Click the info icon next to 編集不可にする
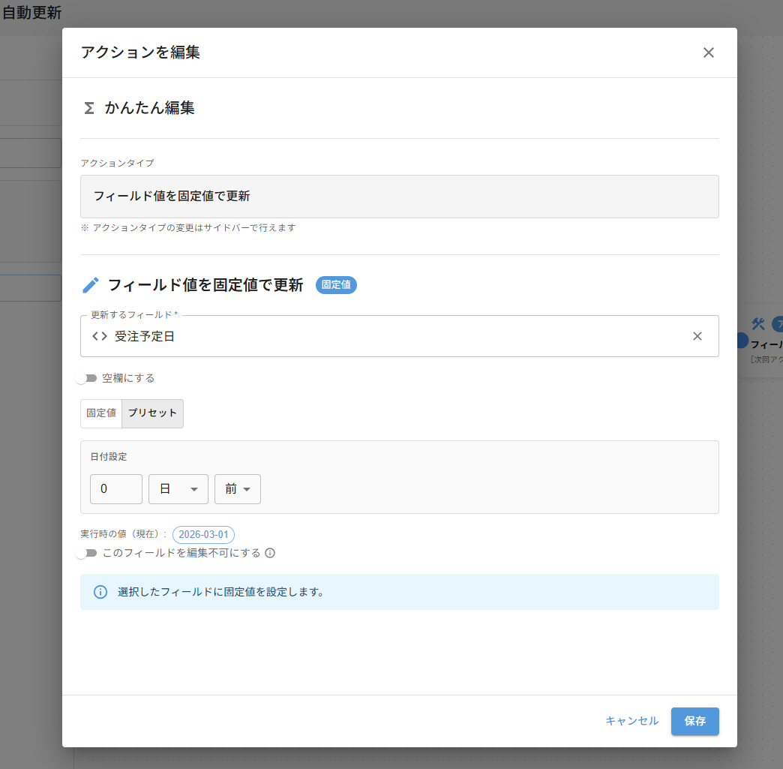This screenshot has width=783, height=769. point(271,554)
